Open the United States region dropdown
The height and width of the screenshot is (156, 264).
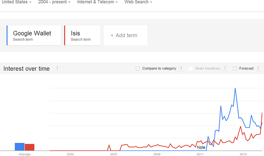click(16, 2)
